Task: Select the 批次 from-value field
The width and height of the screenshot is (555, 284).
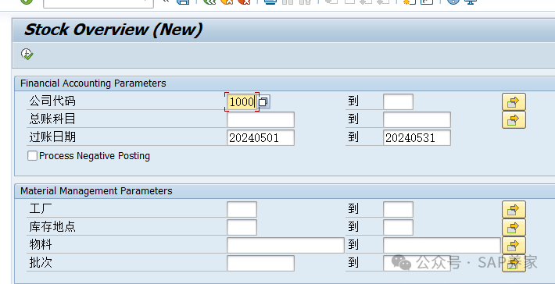Action: (260, 263)
